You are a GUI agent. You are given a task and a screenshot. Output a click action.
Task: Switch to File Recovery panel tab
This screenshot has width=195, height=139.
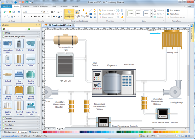(x=8, y=132)
